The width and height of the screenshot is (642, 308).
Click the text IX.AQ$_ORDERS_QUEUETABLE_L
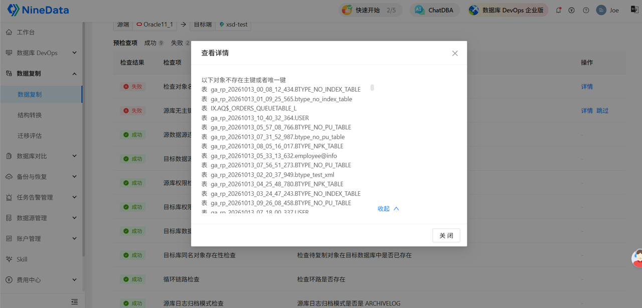[254, 108]
